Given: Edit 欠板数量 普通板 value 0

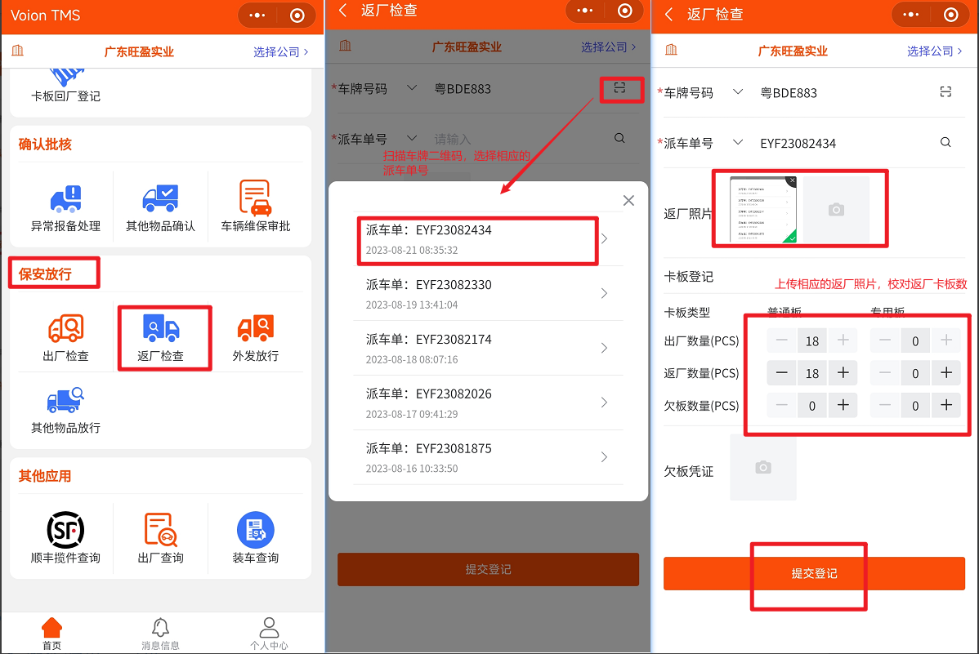Looking at the screenshot, I should pos(812,406).
